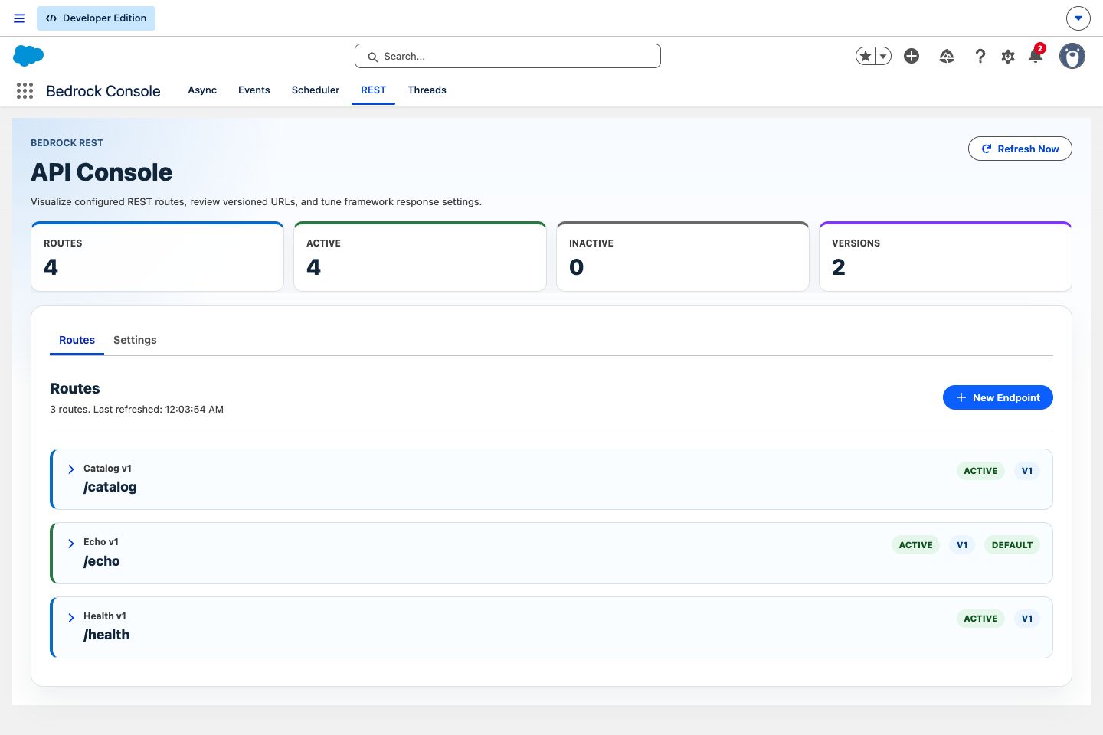Screen dimensions: 1103x735
Task: Open the Trailhead guidance icon
Action: pyautogui.click(x=947, y=56)
